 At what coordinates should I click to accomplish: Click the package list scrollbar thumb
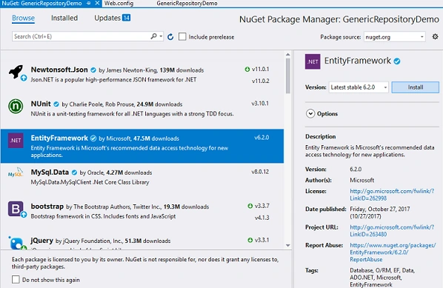click(288, 76)
